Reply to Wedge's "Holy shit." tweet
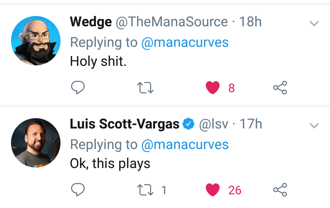 click(78, 88)
